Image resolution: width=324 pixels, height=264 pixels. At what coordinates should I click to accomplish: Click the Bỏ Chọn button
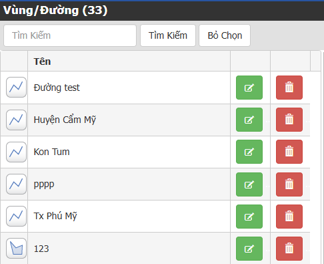pos(225,35)
